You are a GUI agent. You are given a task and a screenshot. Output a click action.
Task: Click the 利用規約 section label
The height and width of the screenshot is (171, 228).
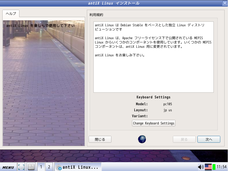pyautogui.click(x=96, y=15)
